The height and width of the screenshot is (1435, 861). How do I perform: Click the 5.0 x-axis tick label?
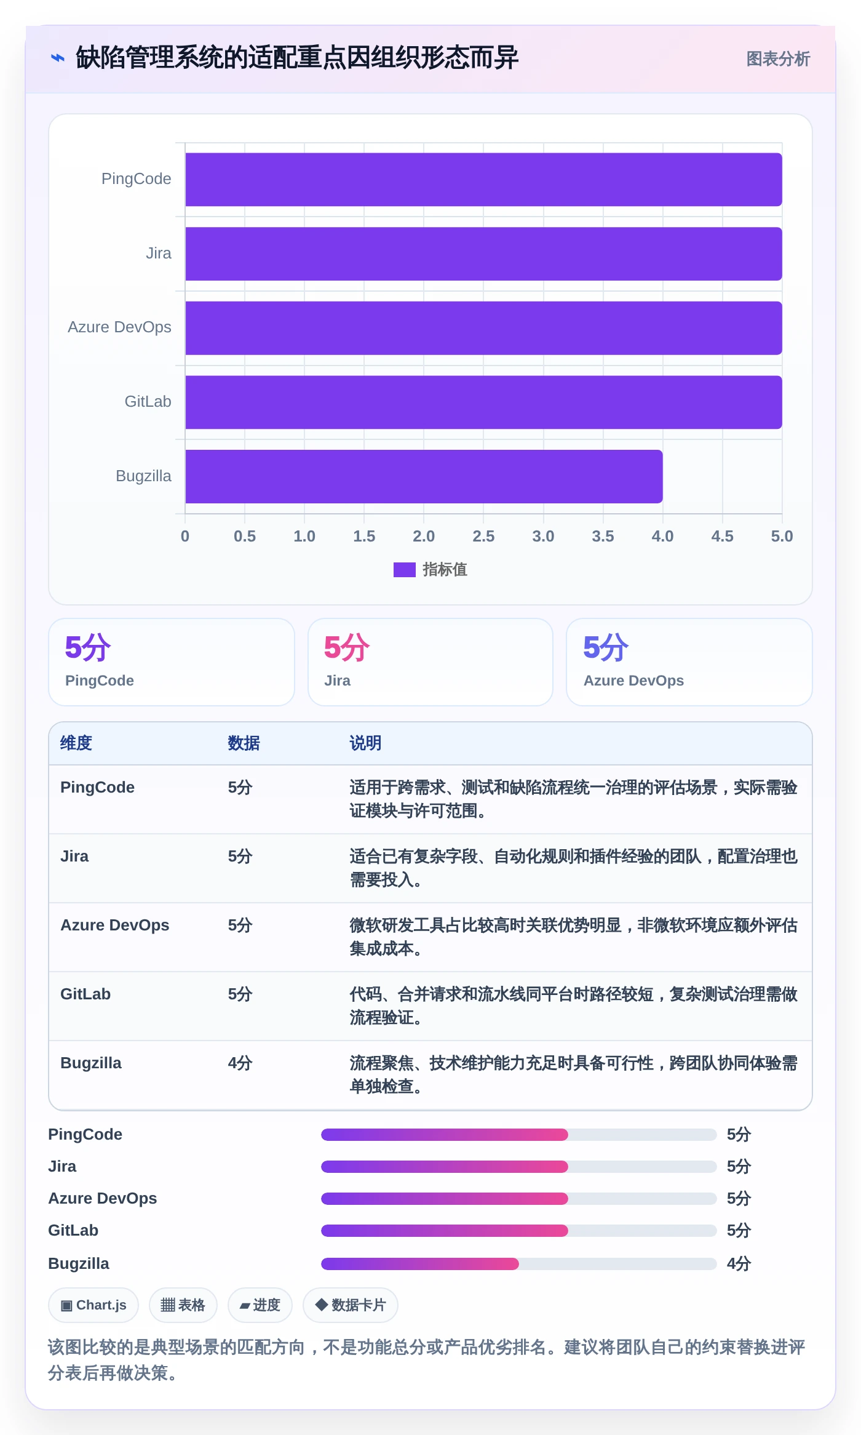782,537
